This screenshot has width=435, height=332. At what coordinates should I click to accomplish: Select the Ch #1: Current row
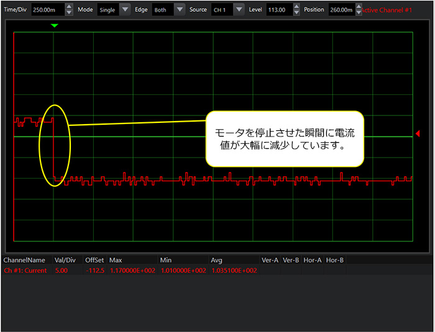pos(175,271)
